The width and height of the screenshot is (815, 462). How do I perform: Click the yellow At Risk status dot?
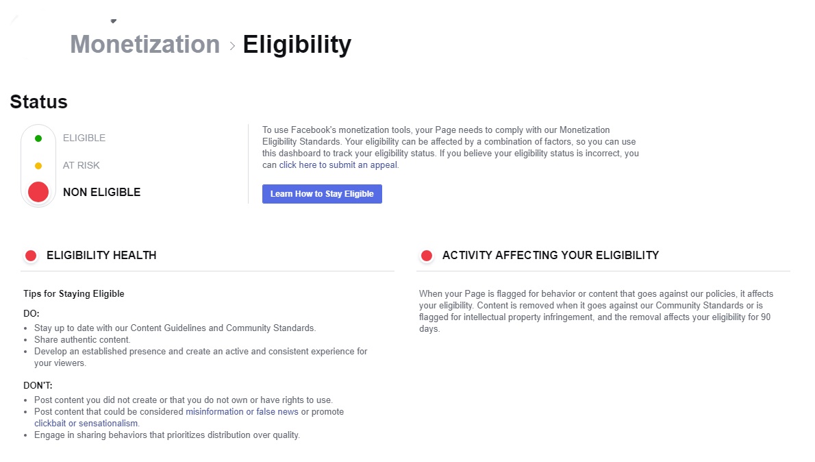(x=38, y=166)
